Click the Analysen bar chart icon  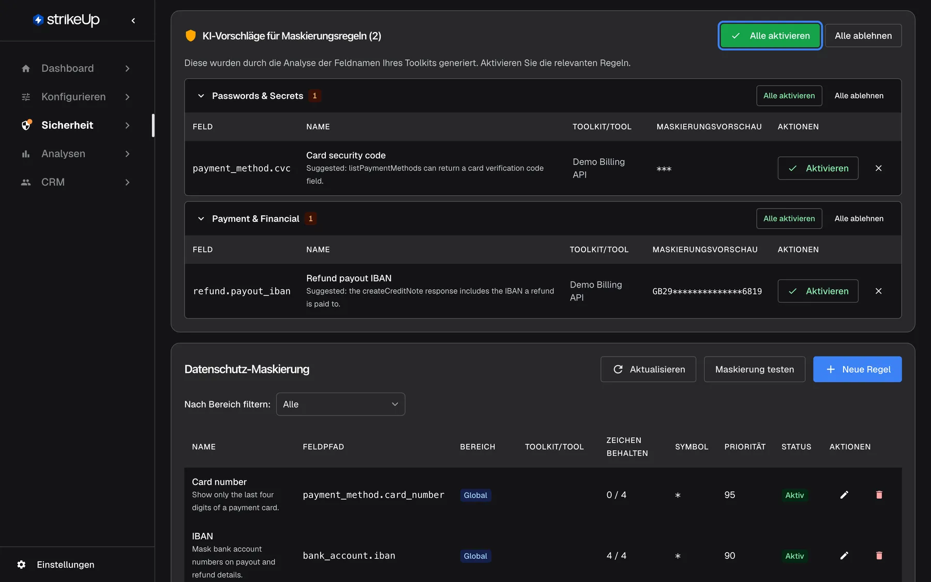pos(26,154)
